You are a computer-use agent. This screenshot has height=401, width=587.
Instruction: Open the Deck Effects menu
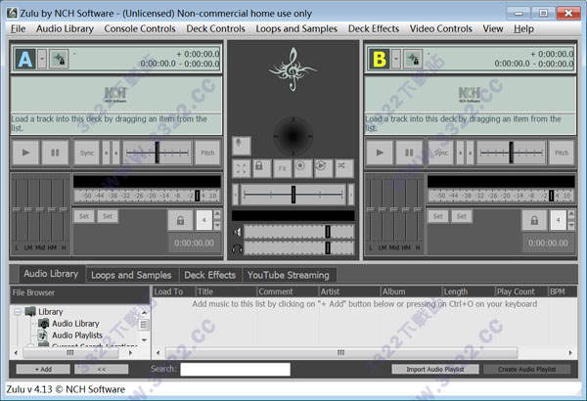[374, 28]
